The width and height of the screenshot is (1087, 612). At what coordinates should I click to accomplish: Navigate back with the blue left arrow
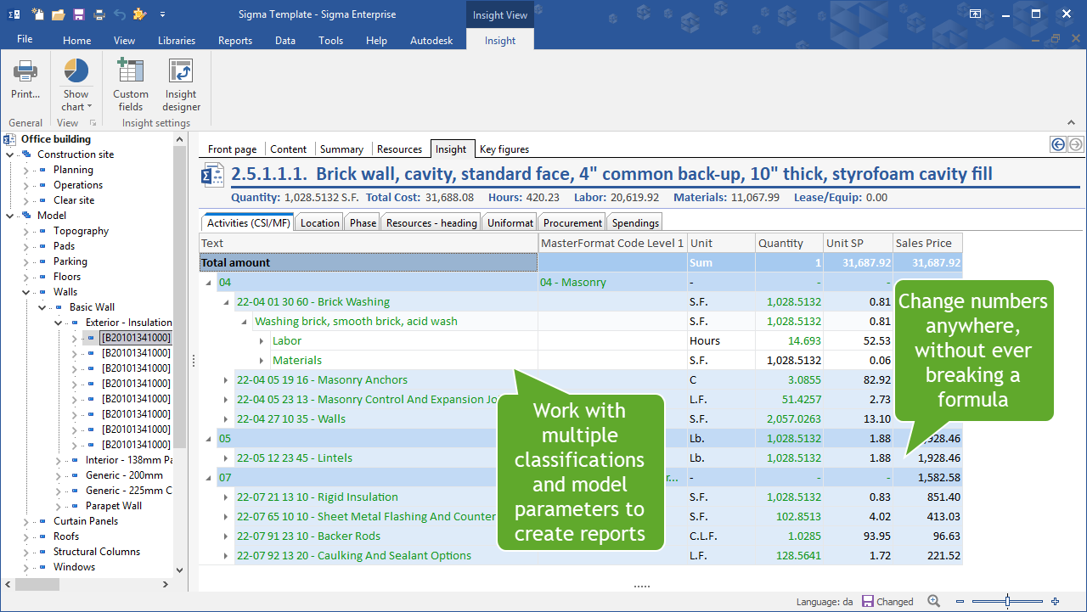1058,144
